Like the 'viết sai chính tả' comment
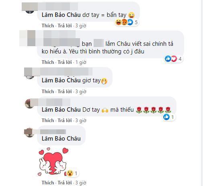 [x=48, y=62]
